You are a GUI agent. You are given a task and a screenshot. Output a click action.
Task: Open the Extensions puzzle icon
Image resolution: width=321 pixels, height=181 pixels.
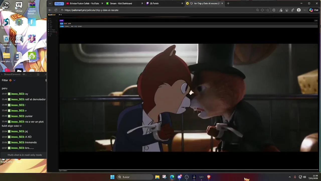(274, 10)
